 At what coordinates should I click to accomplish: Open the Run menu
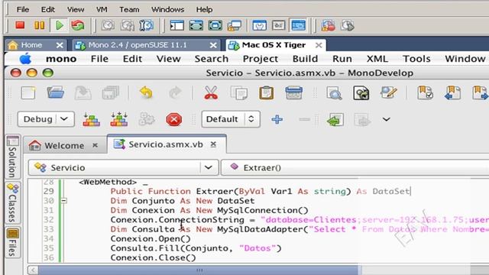(342, 59)
